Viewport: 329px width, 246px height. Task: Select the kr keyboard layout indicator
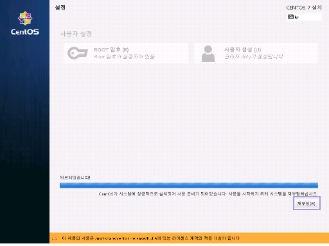pyautogui.click(x=304, y=17)
